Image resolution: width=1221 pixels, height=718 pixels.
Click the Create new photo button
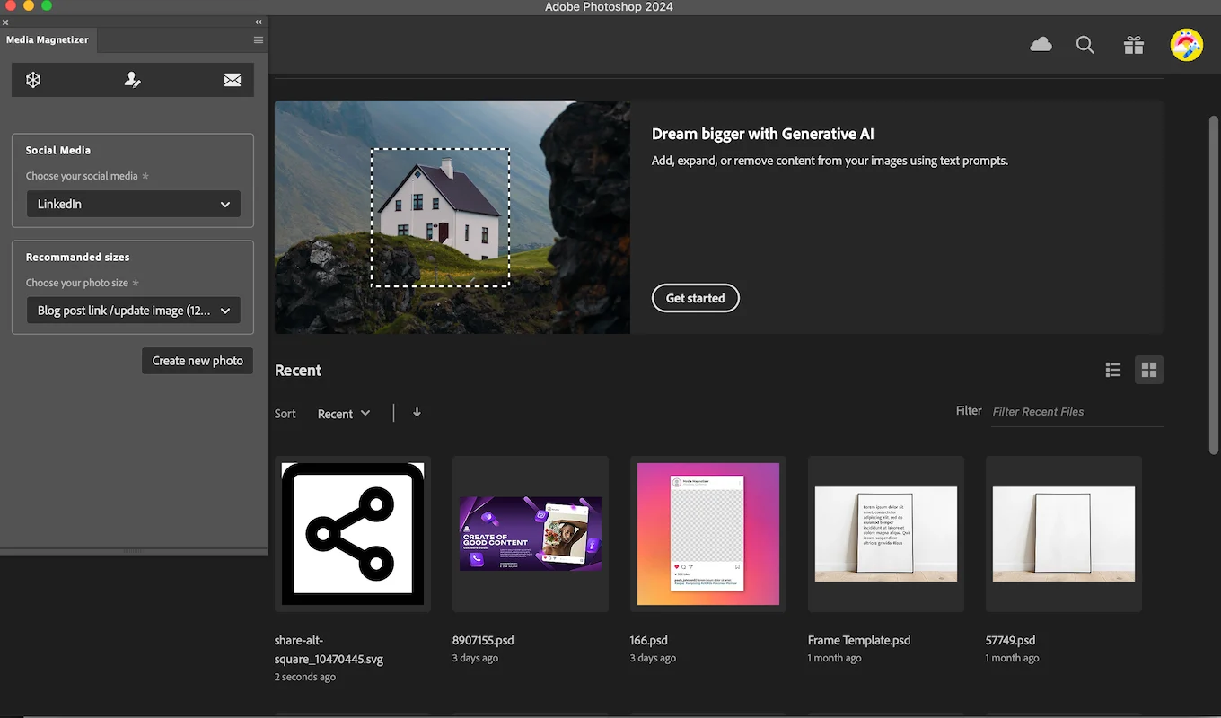(198, 361)
